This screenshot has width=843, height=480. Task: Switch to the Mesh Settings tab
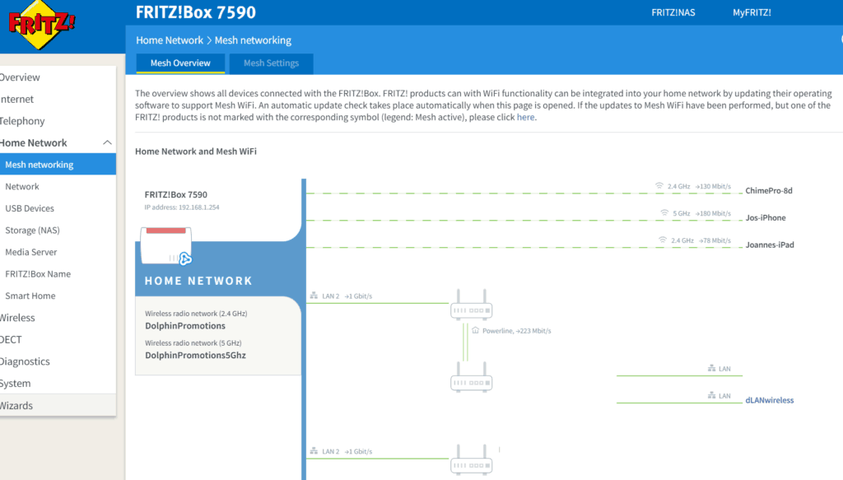(271, 63)
